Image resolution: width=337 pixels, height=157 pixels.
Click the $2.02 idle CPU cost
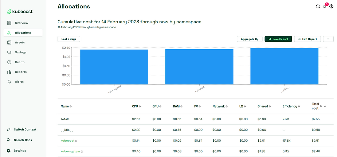click(136, 130)
